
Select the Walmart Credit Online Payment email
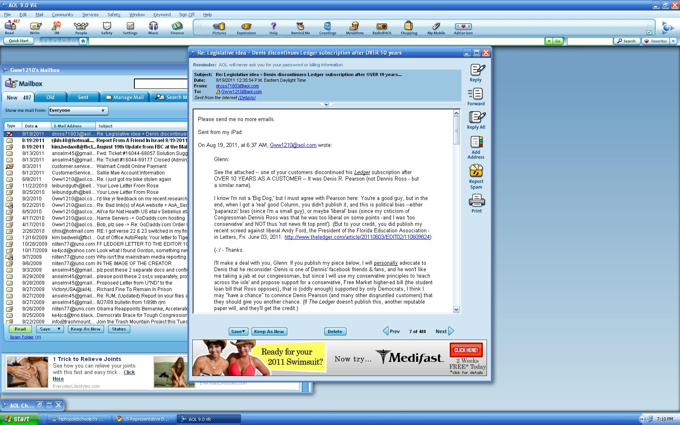(x=96, y=166)
